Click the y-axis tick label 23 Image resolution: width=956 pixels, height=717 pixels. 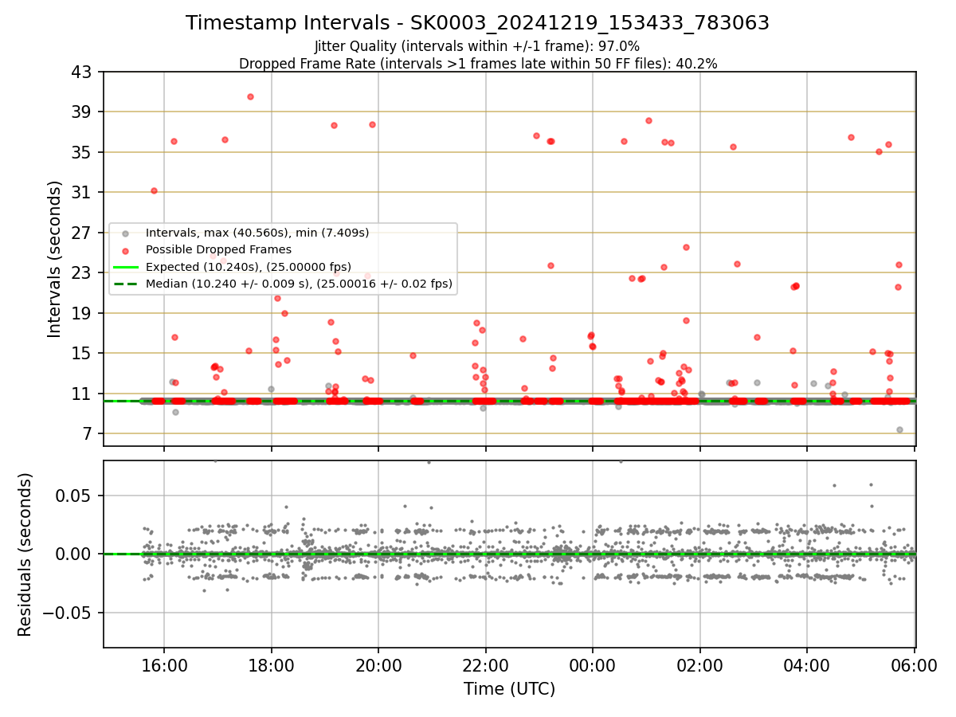[x=83, y=273]
